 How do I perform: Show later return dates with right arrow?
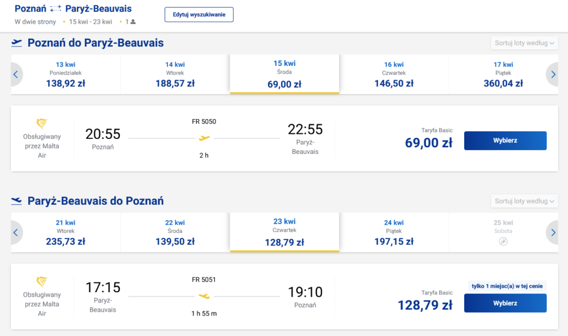point(552,232)
